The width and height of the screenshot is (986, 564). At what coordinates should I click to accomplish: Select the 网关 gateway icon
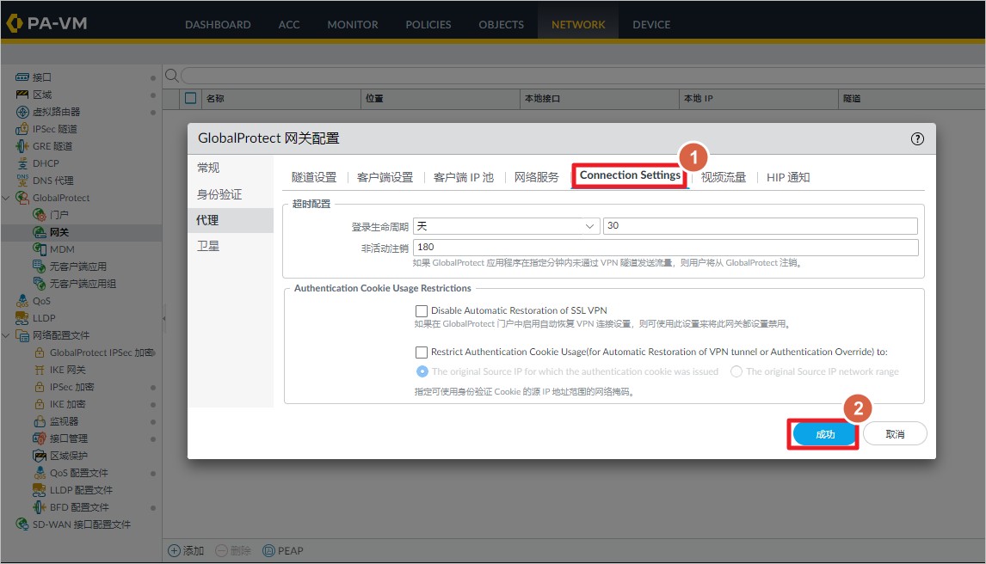pos(39,232)
